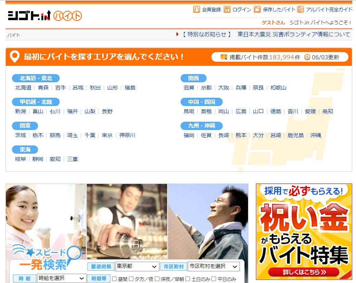
Task: Tick the 平日のみ checkbox
Action: [214, 279]
